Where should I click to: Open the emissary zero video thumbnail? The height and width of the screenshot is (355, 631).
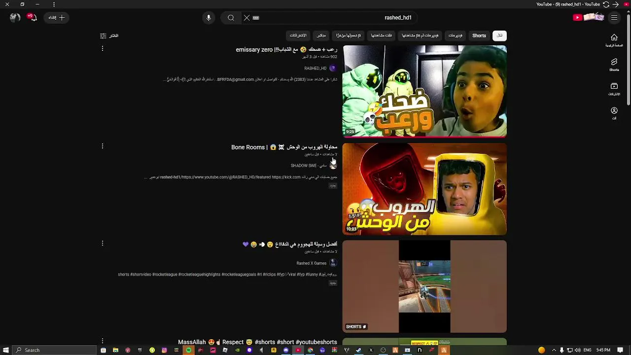424,91
